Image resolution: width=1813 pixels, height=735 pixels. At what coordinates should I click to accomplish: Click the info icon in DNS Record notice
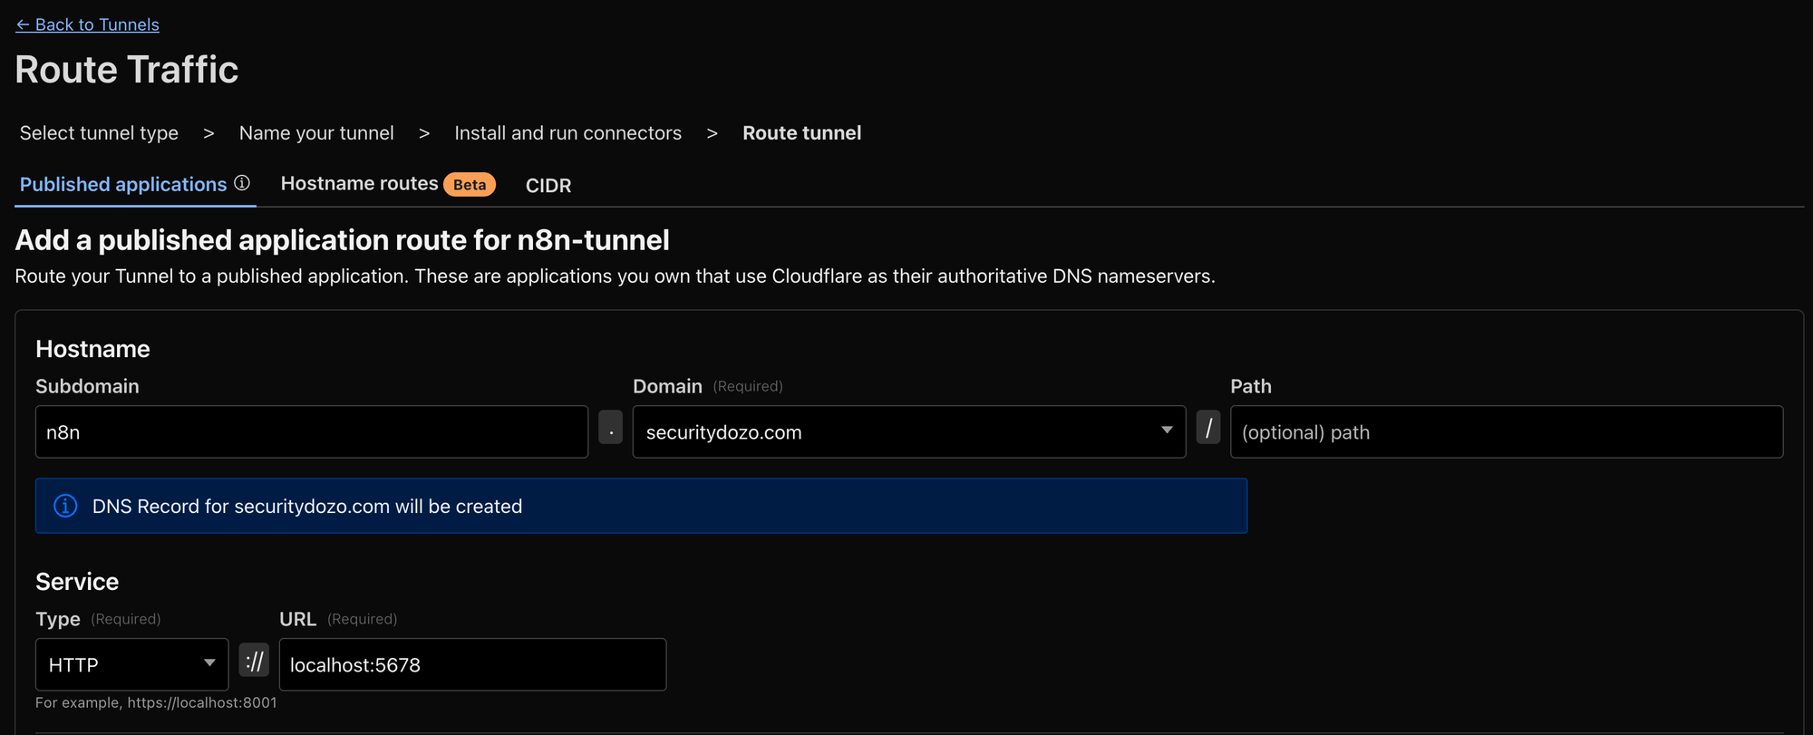65,506
